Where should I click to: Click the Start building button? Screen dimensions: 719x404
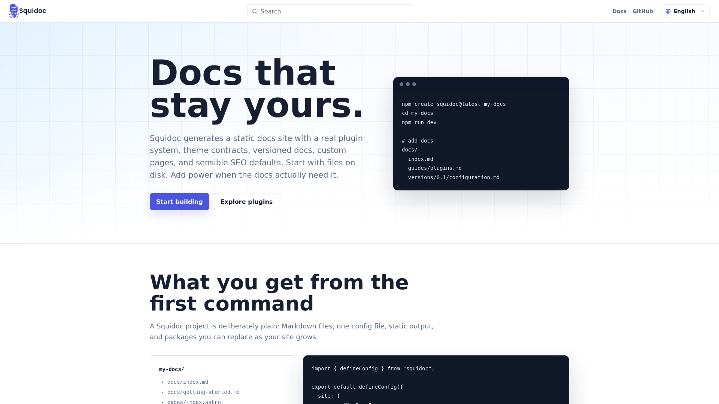coord(179,202)
